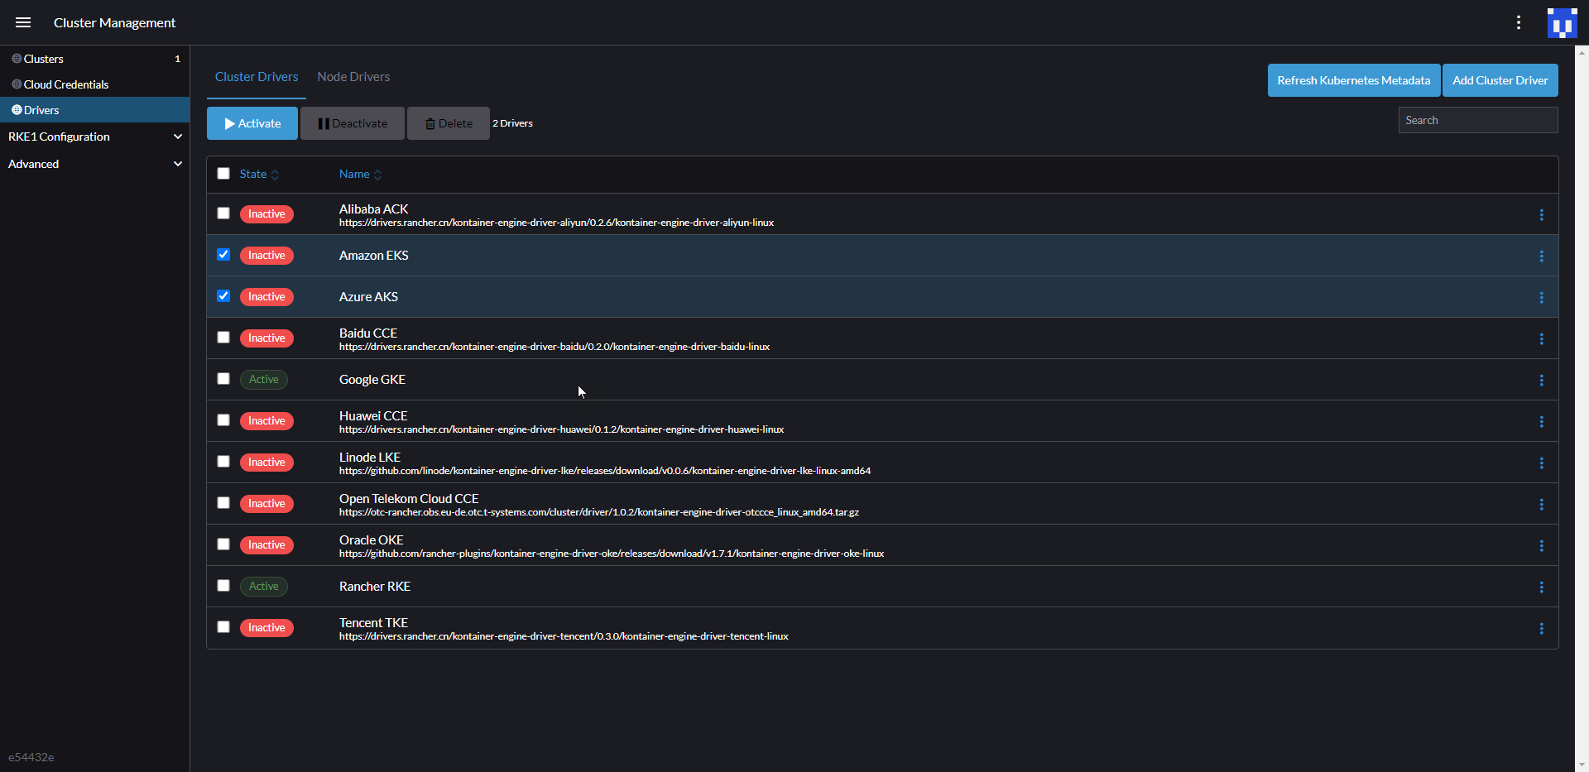
Task: Open the row actions menu for Alibaba ACK
Action: (x=1542, y=213)
